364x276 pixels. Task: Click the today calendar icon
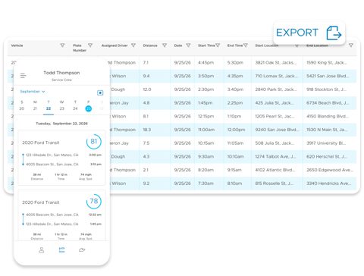point(100,93)
